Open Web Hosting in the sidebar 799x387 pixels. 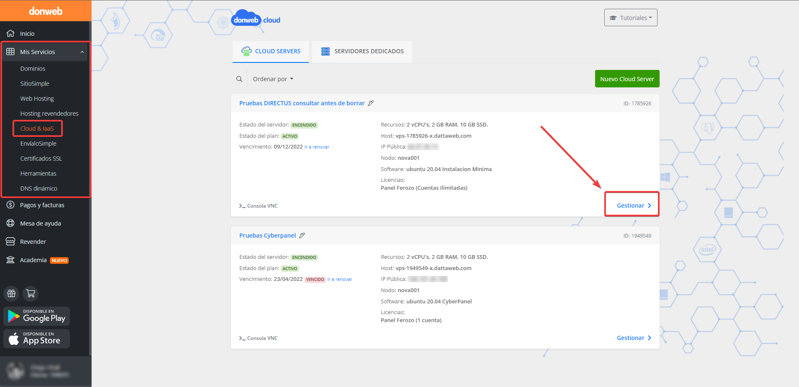tap(37, 99)
